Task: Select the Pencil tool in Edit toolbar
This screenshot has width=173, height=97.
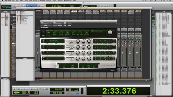Action: pos(42,6)
